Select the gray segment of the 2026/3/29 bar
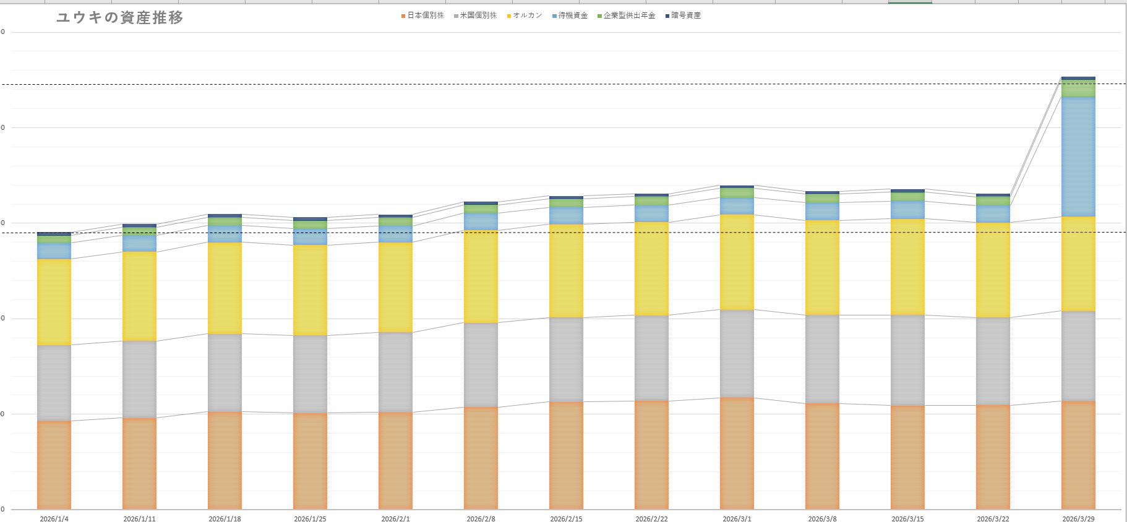 point(1078,356)
